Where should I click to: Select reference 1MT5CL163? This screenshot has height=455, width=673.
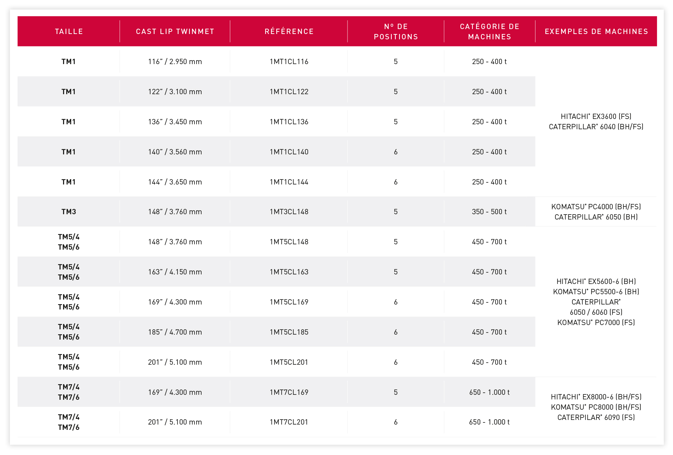tap(289, 272)
